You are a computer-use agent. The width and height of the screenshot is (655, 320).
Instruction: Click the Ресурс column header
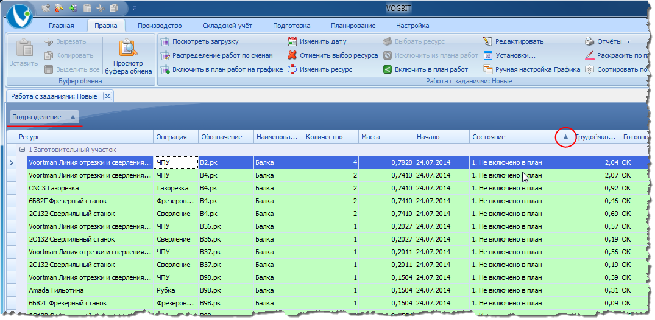[84, 137]
